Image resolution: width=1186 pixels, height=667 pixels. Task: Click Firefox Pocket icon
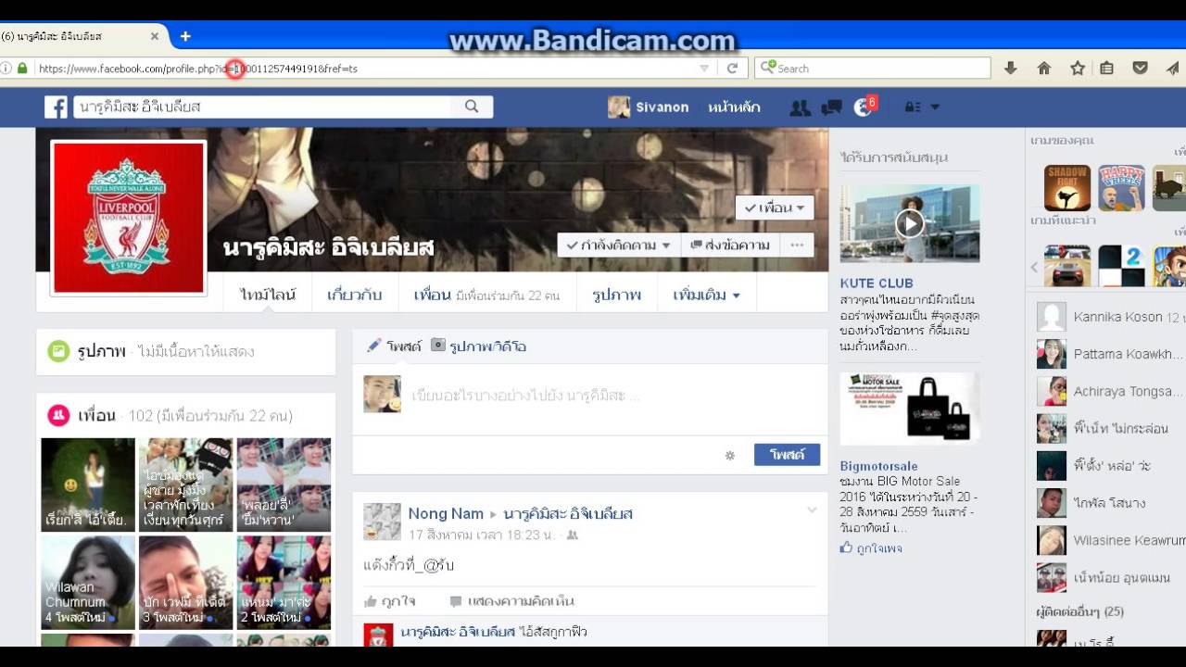(x=1141, y=68)
